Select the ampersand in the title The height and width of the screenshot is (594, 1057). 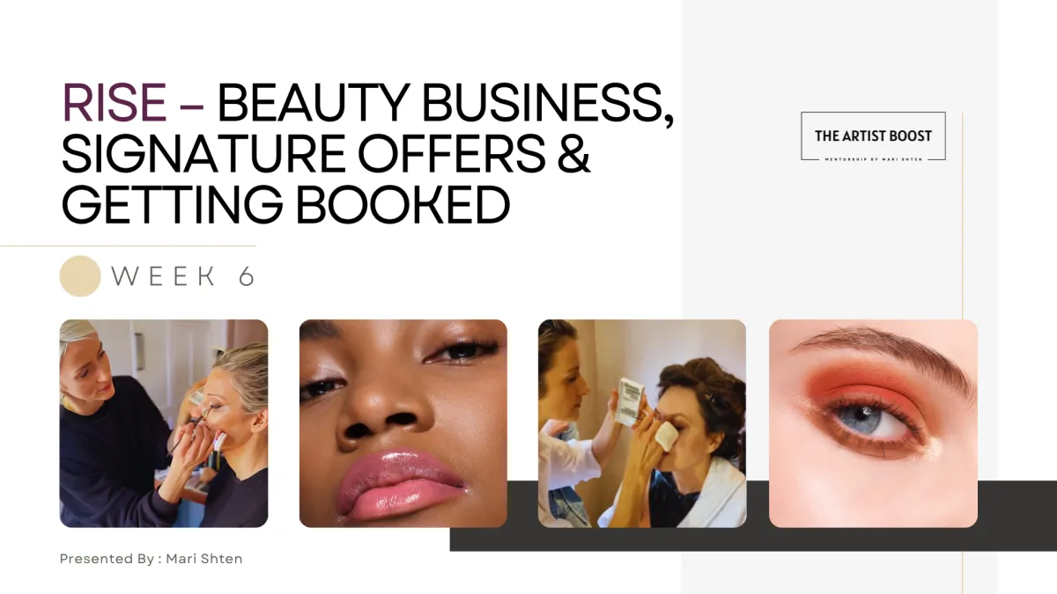coord(574,153)
